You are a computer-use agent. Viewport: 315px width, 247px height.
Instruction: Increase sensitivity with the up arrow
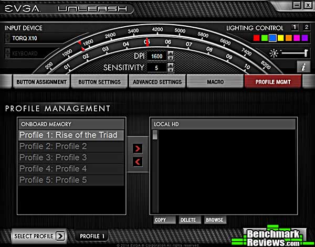170,65
